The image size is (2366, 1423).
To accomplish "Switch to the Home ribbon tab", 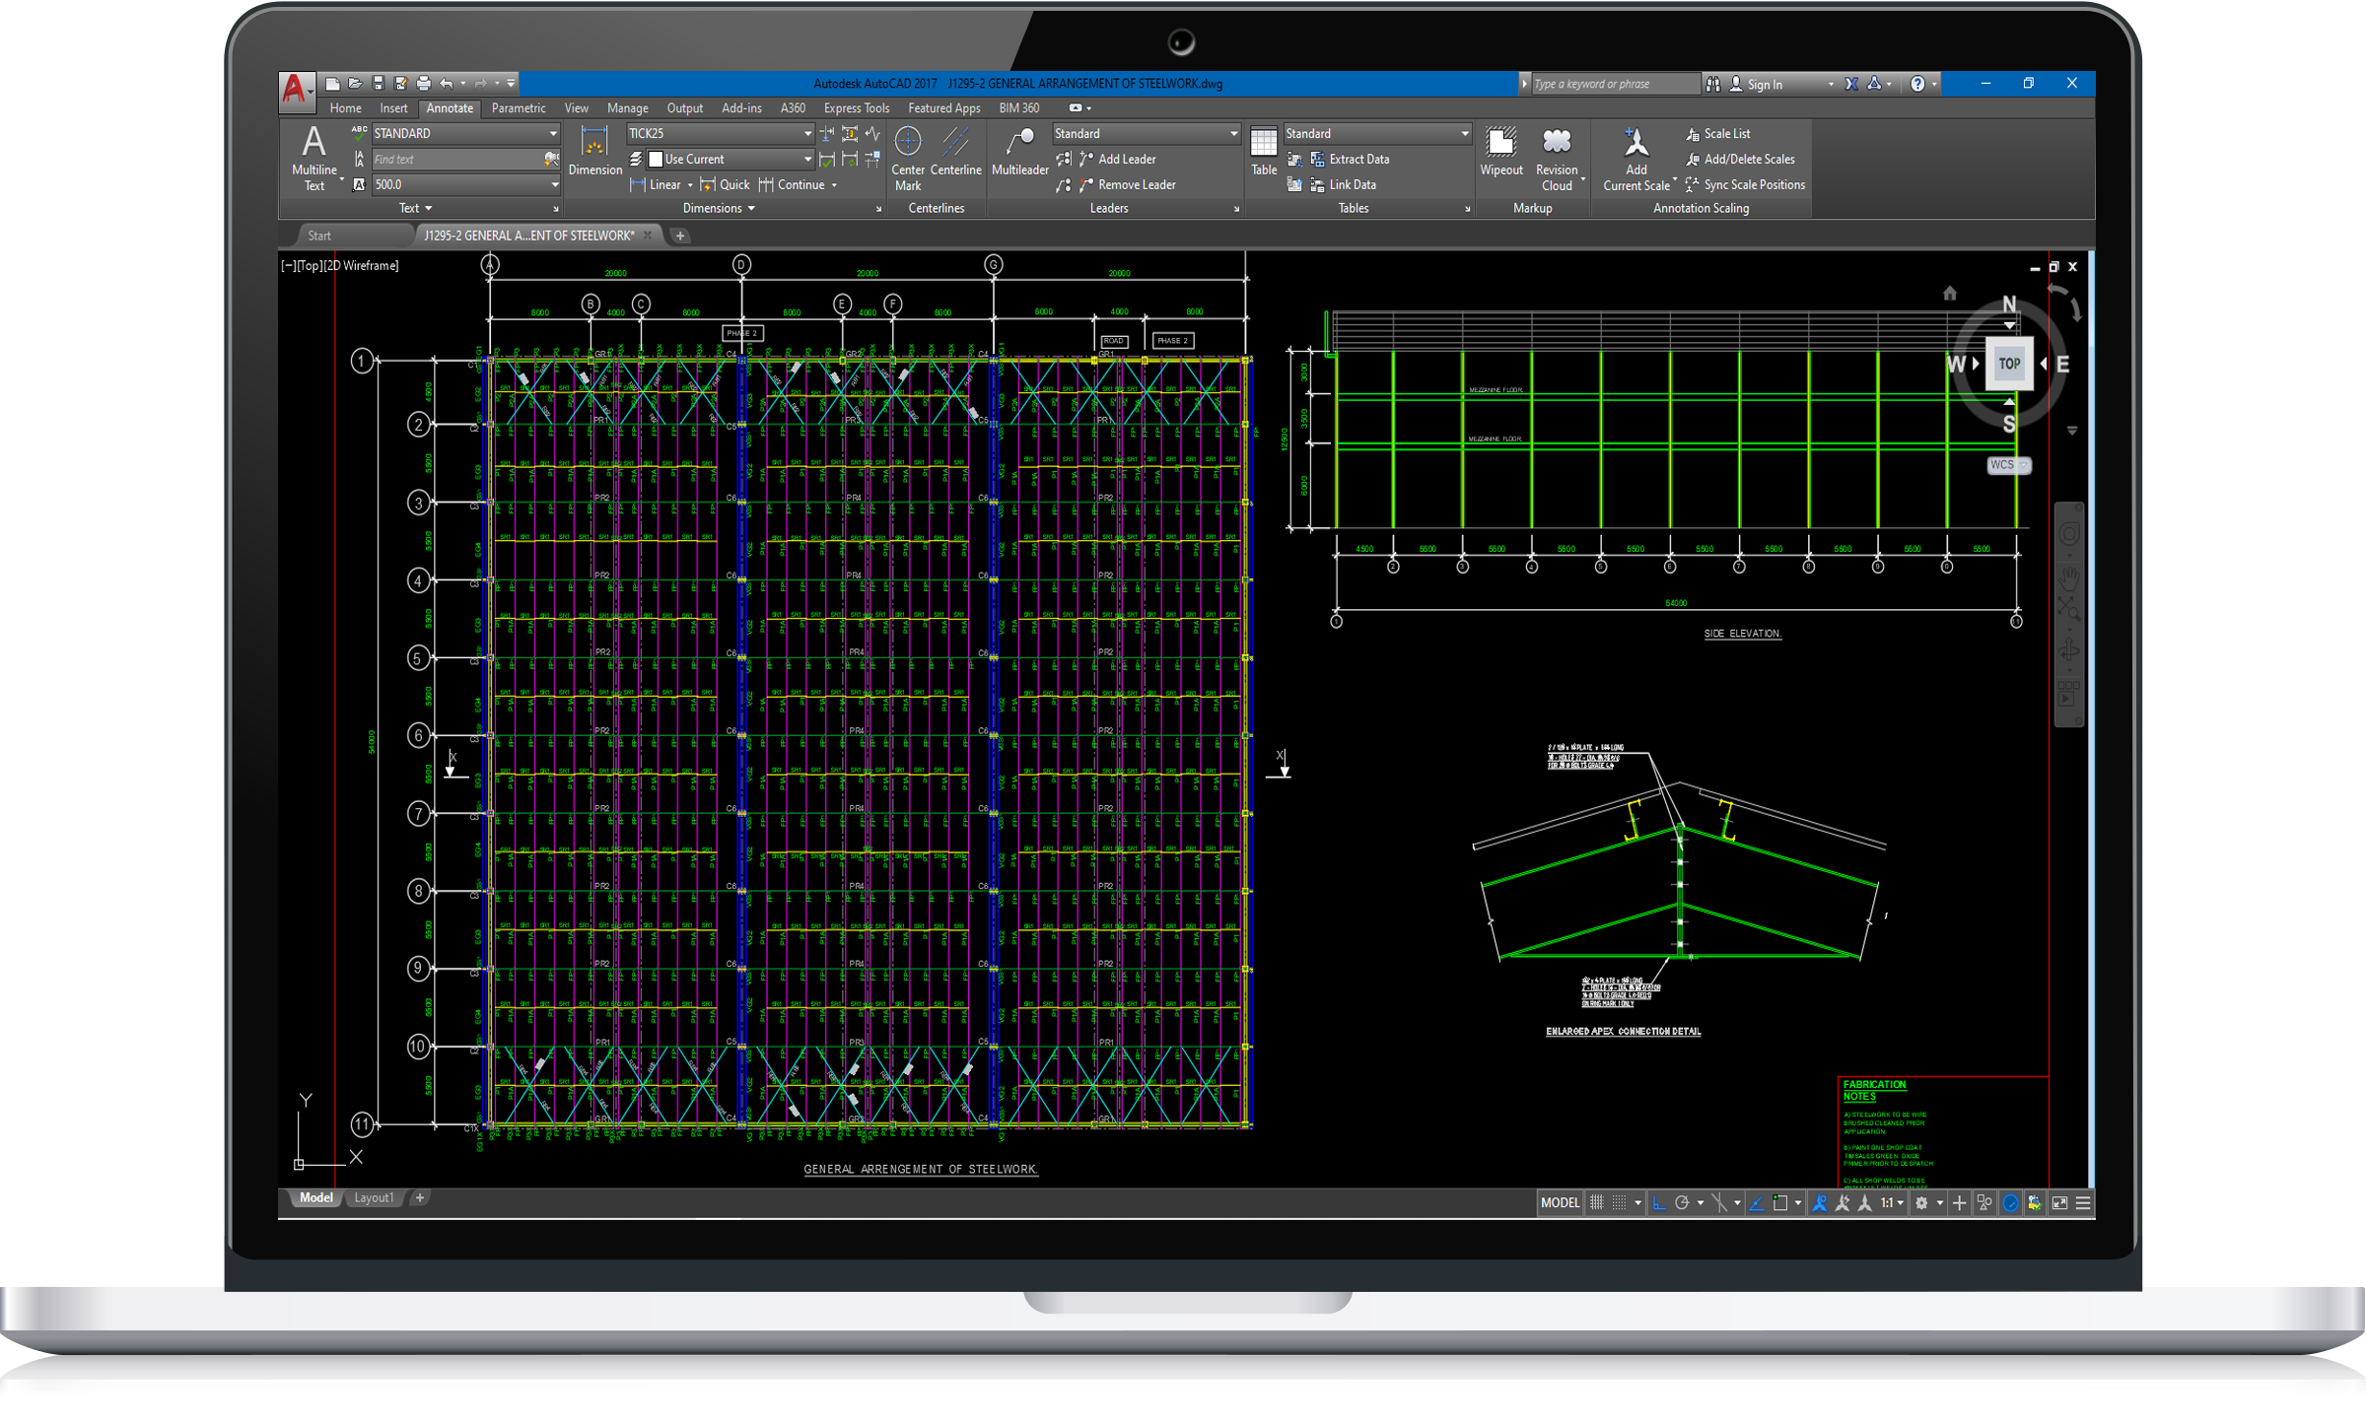I will pos(345,108).
